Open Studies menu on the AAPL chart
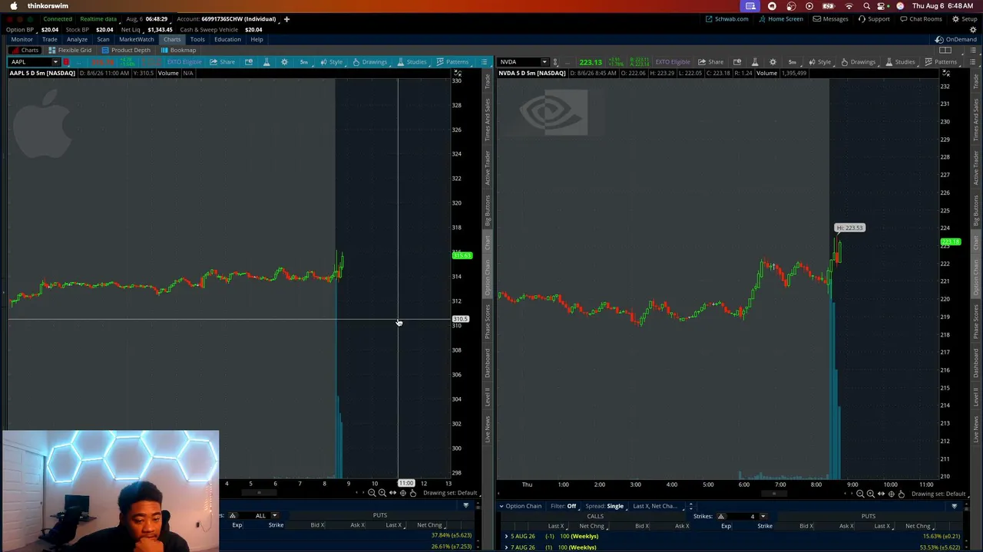983x552 pixels. pos(412,61)
